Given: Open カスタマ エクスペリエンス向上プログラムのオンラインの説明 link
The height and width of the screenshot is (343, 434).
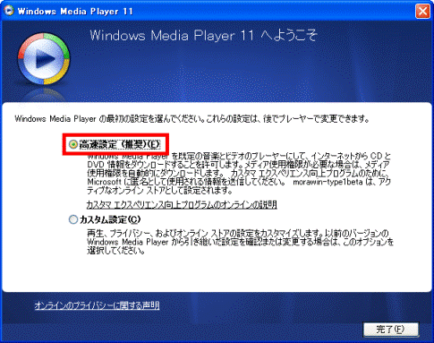Looking at the screenshot, I should tap(182, 205).
